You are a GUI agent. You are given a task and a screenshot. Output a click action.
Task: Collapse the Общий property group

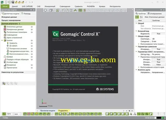pyautogui.click(x=136, y=23)
